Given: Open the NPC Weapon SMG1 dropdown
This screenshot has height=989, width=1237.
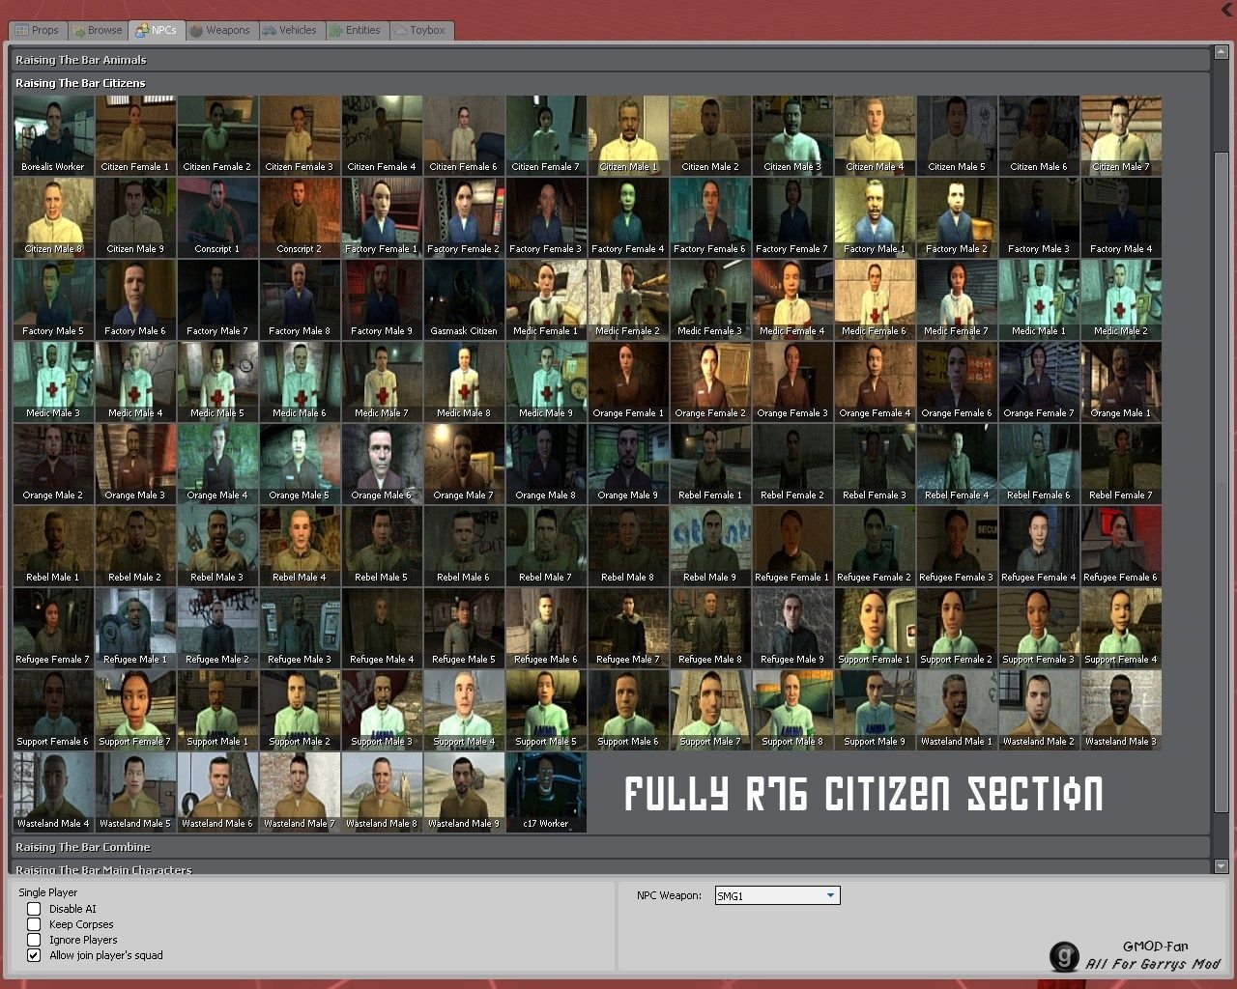Looking at the screenshot, I should point(777,895).
